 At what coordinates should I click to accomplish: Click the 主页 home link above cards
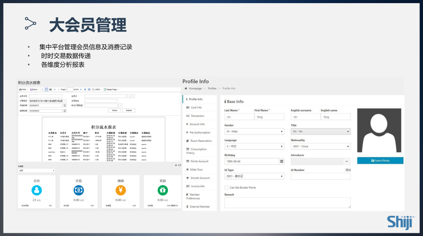pos(178,165)
